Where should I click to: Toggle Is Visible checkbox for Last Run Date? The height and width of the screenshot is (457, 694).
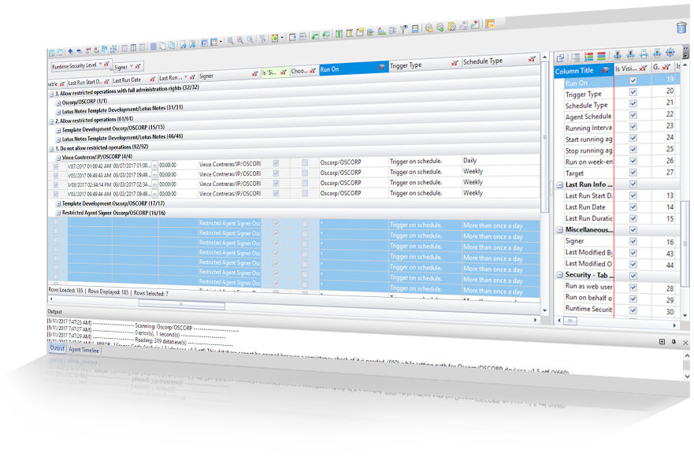[633, 206]
